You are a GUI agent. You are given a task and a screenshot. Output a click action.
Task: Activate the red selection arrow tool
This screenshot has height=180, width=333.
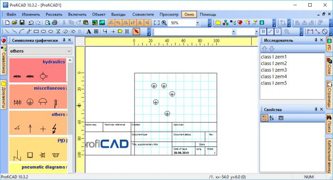coord(136,32)
